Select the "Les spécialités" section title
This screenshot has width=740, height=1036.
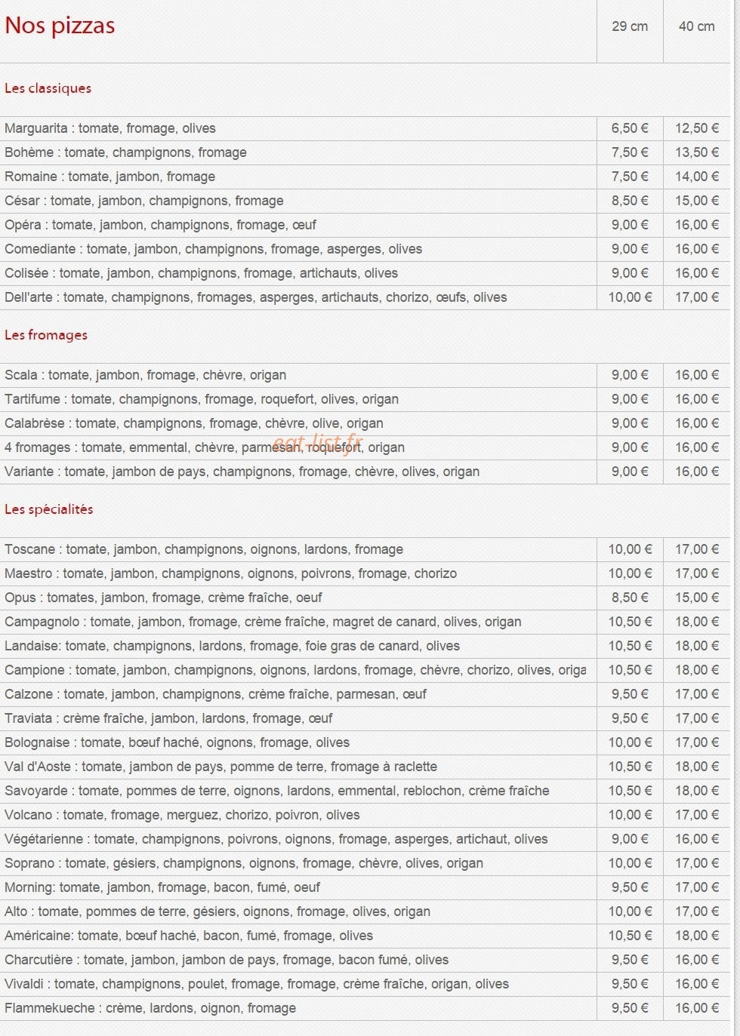(x=49, y=509)
